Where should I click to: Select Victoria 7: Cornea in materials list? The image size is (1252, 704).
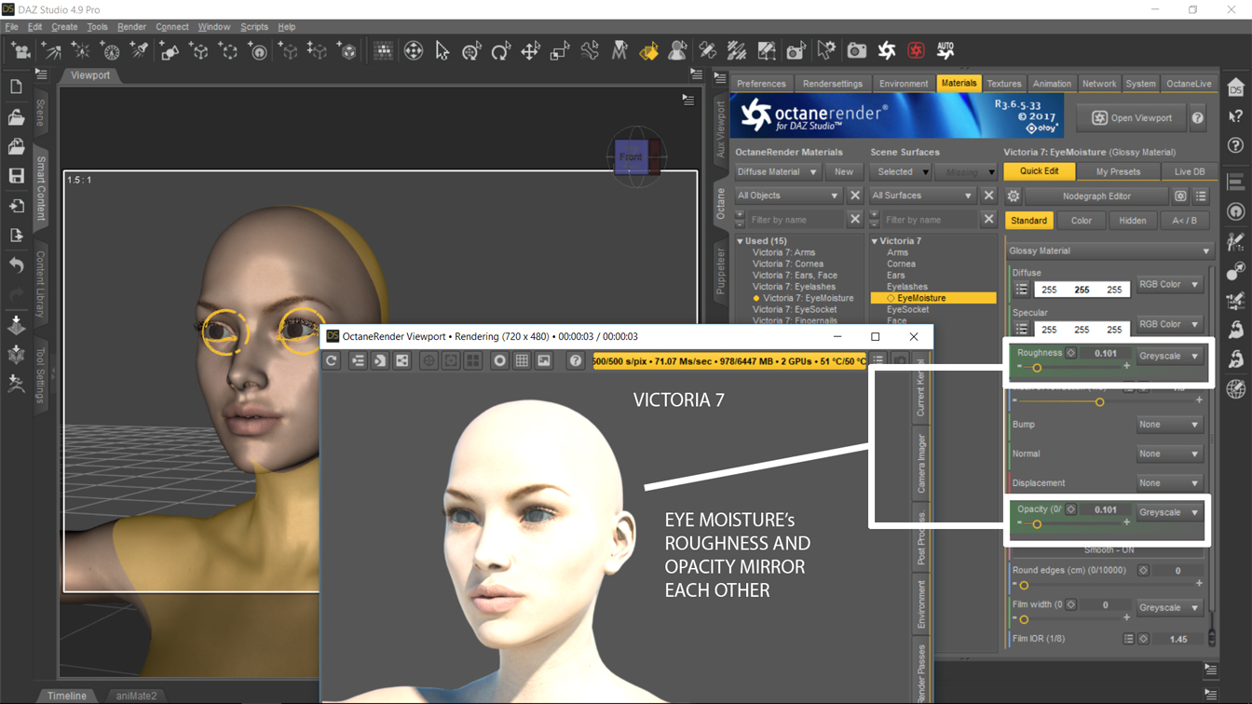[x=787, y=264]
